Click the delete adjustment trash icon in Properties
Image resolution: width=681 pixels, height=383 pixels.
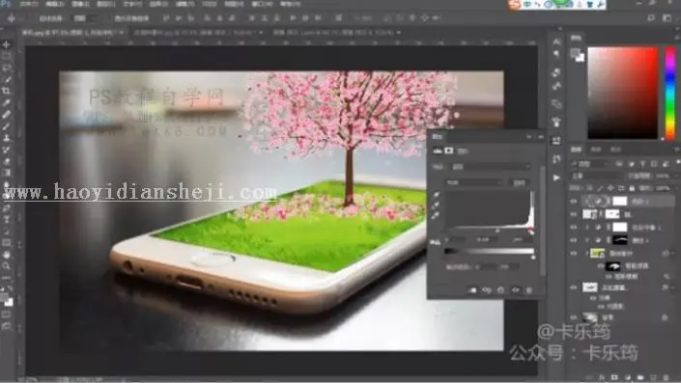(x=529, y=289)
